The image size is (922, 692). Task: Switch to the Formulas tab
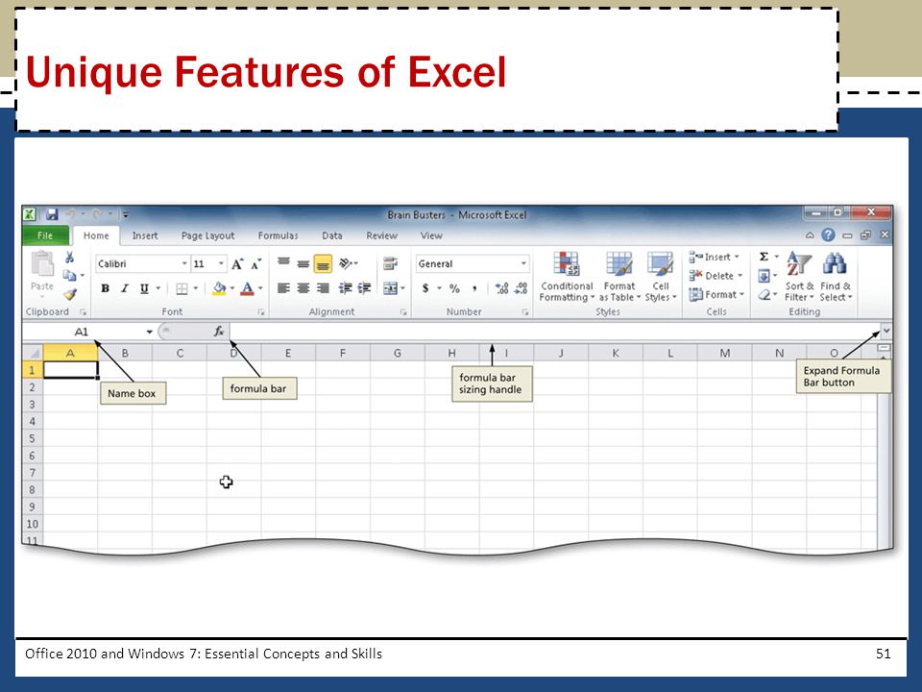click(278, 235)
